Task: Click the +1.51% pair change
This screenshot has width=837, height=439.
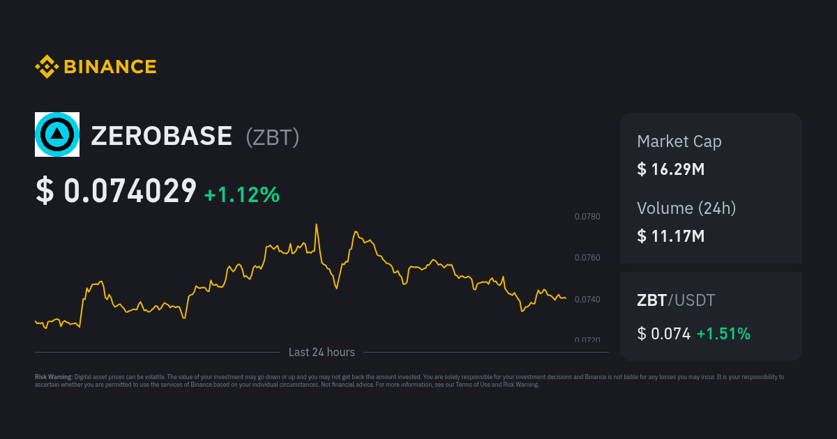Action: pyautogui.click(x=724, y=334)
